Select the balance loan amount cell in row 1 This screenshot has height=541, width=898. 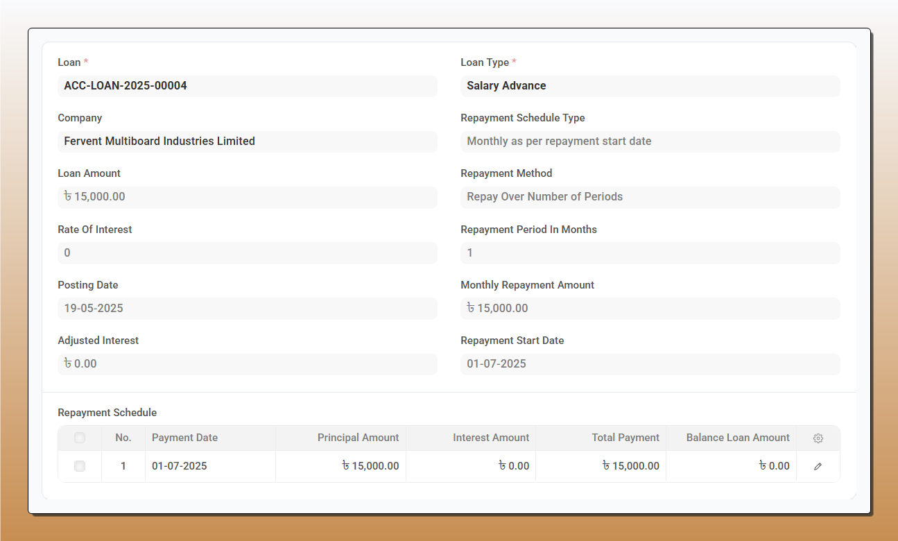click(x=731, y=466)
